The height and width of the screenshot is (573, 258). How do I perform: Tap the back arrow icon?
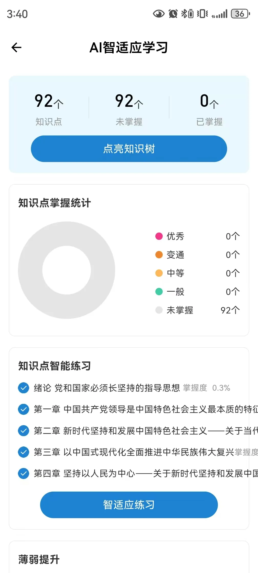[x=17, y=47]
